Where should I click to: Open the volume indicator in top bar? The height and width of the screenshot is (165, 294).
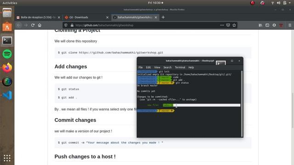coord(279,3)
